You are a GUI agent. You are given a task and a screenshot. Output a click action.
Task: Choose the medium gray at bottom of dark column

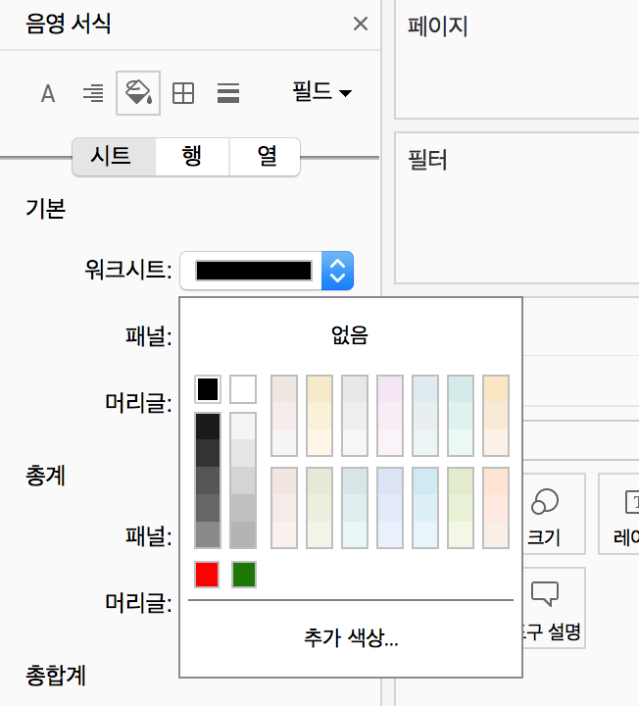pyautogui.click(x=208, y=534)
